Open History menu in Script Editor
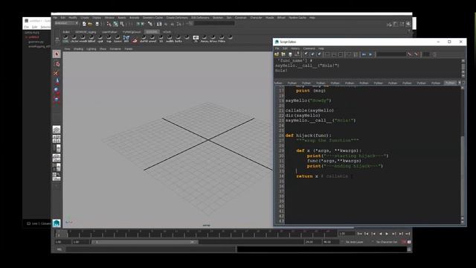The image size is (476, 268). pyautogui.click(x=295, y=48)
